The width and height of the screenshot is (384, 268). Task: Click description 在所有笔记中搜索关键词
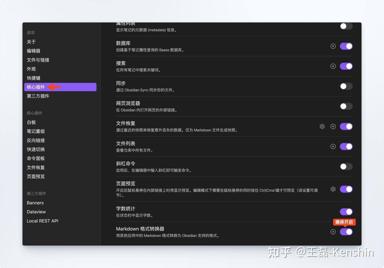click(x=139, y=70)
